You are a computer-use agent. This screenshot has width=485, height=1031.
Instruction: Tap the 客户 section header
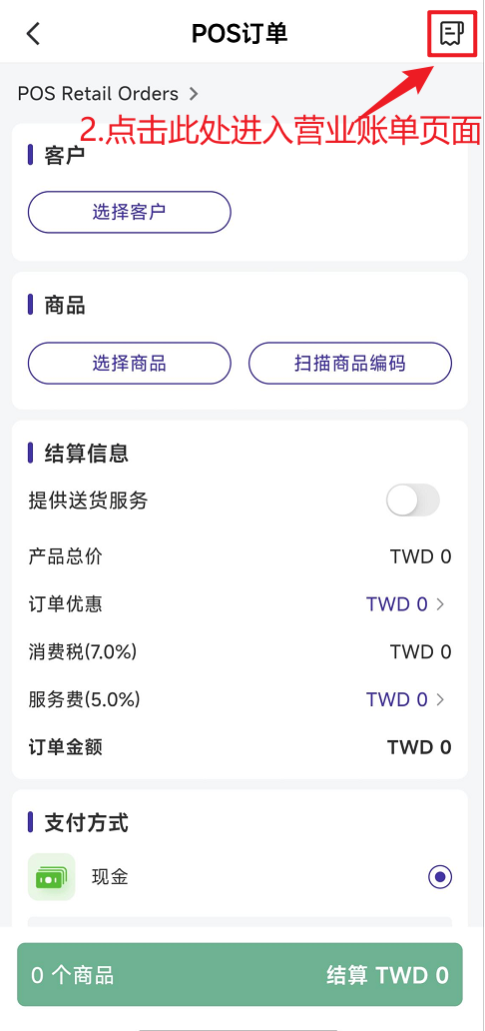tap(65, 155)
